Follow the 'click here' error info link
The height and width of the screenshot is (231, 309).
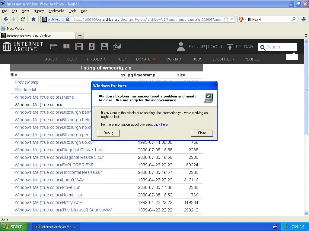tap(161, 125)
